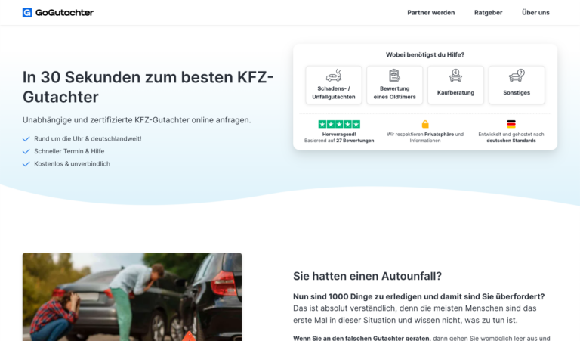
Task: Go to the Über uns page
Action: coord(535,13)
